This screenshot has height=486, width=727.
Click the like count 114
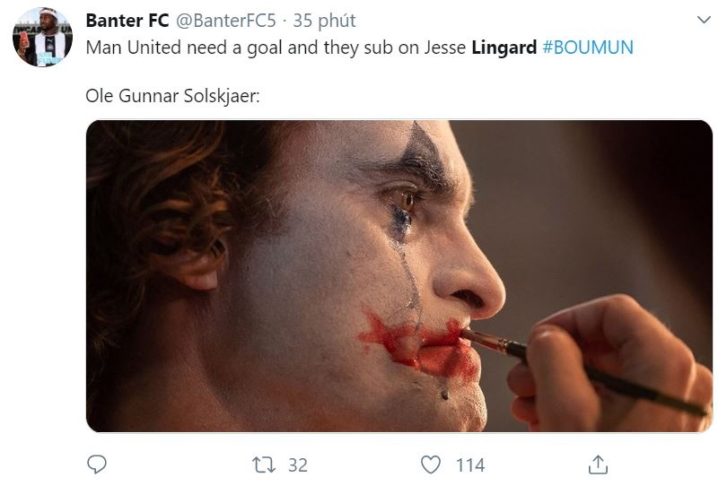(470, 464)
